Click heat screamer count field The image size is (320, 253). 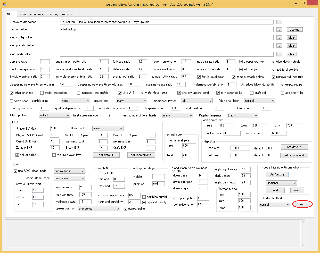pos(113,115)
